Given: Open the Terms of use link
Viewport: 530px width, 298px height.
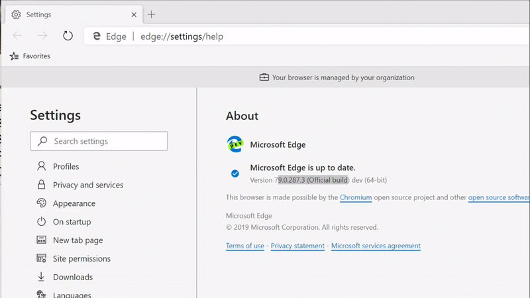Looking at the screenshot, I should tap(245, 246).
